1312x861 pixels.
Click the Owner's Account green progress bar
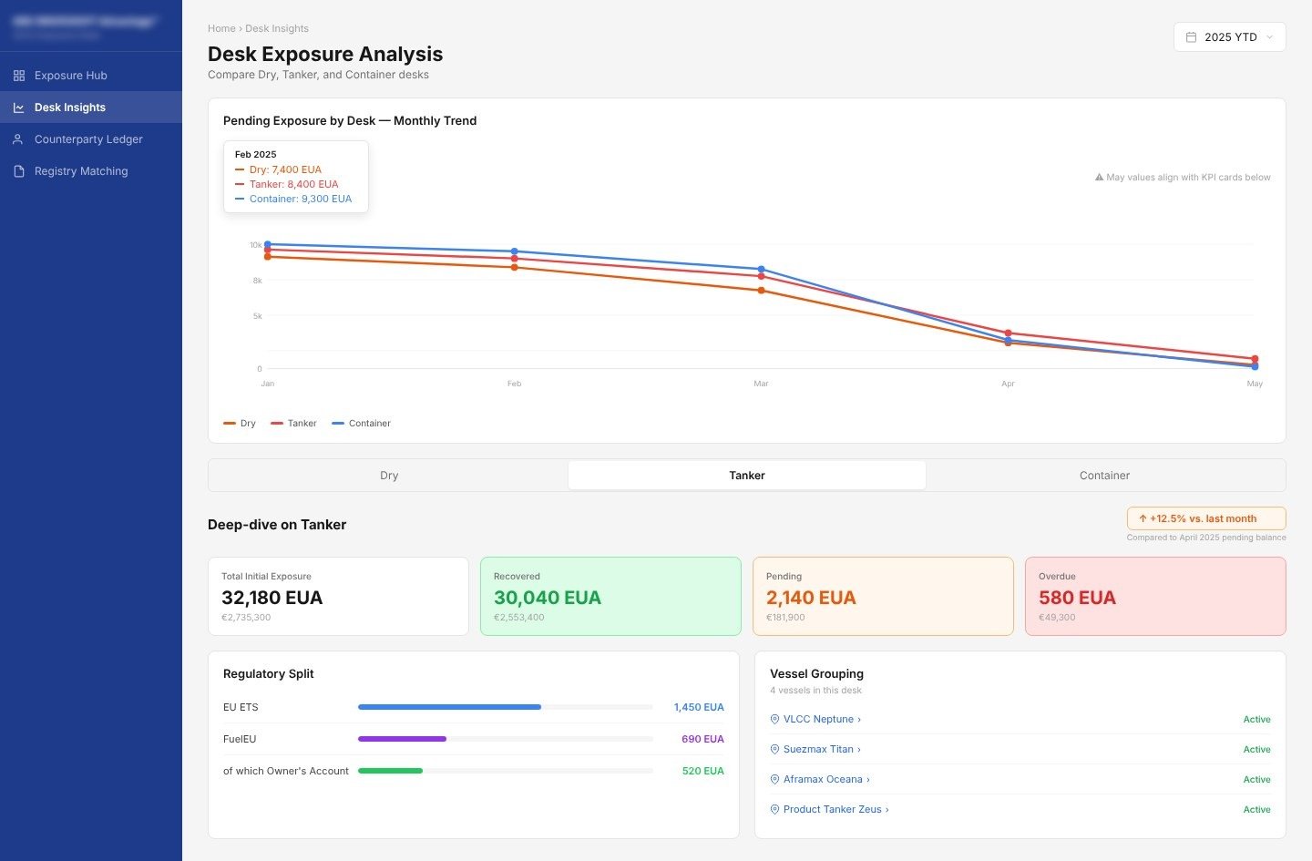(390, 771)
